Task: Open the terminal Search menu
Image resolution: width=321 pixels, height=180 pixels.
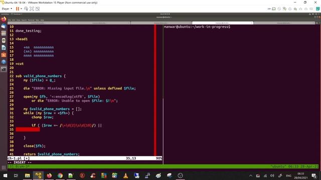Action: click(x=24, y=20)
